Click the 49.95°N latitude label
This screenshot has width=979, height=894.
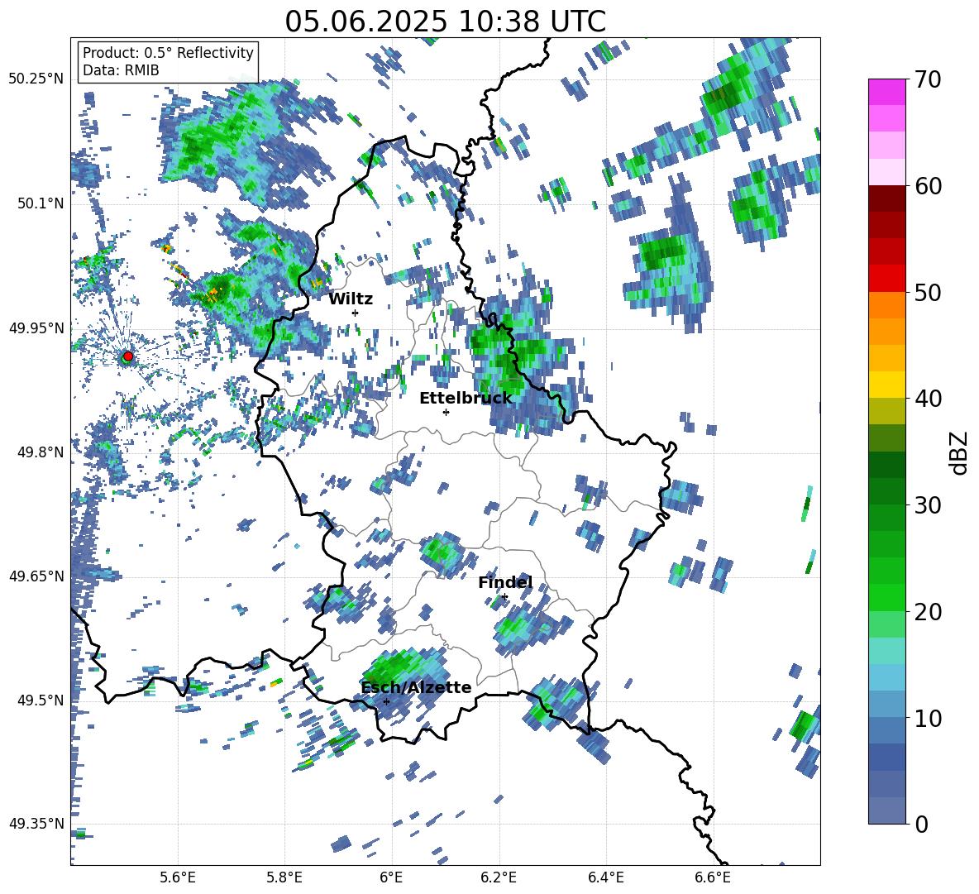36,327
